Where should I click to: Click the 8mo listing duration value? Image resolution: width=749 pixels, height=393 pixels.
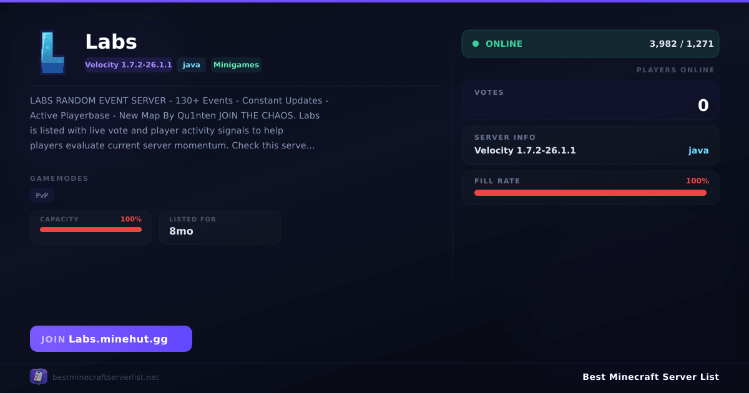pyautogui.click(x=181, y=231)
